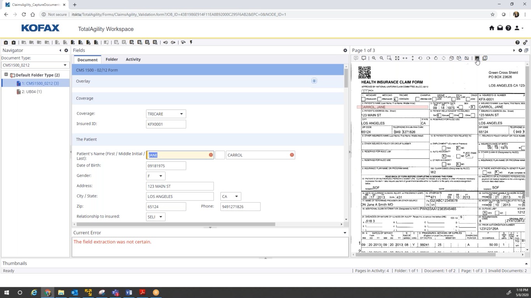Screen dimensions: 531x298
Task: Switch to the Folder tab
Action: click(112, 59)
